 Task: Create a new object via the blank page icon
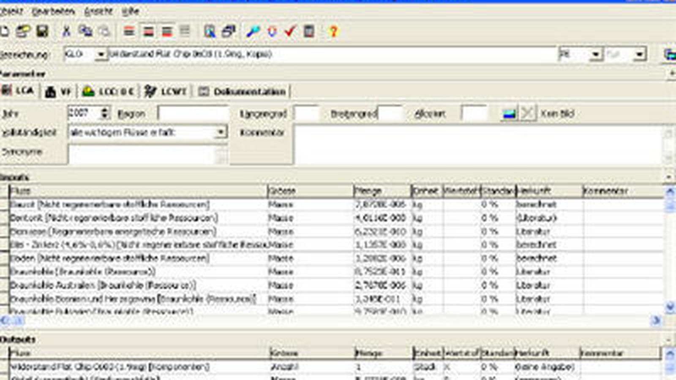pyautogui.click(x=4, y=31)
